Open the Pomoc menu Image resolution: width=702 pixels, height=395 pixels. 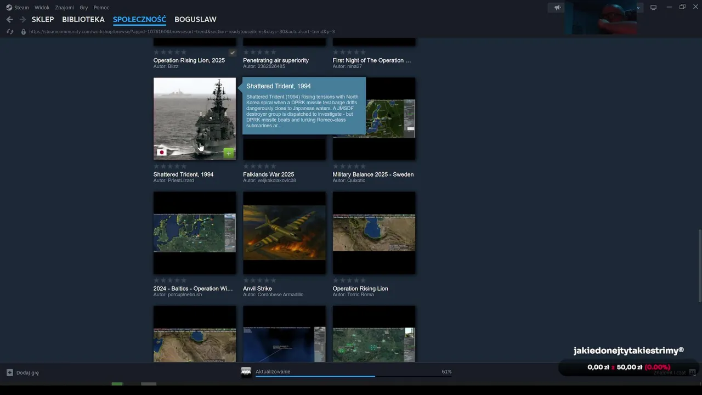coord(101,8)
